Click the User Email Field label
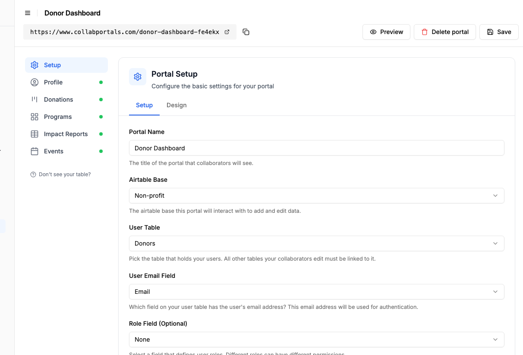 click(x=152, y=276)
